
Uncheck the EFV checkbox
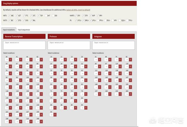(x=76, y=15)
